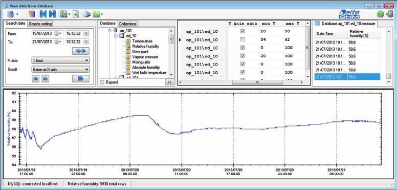Image resolution: width=397 pixels, height=190 pixels.
Task: Click the fast-forward scroll button
Action: [x=80, y=79]
